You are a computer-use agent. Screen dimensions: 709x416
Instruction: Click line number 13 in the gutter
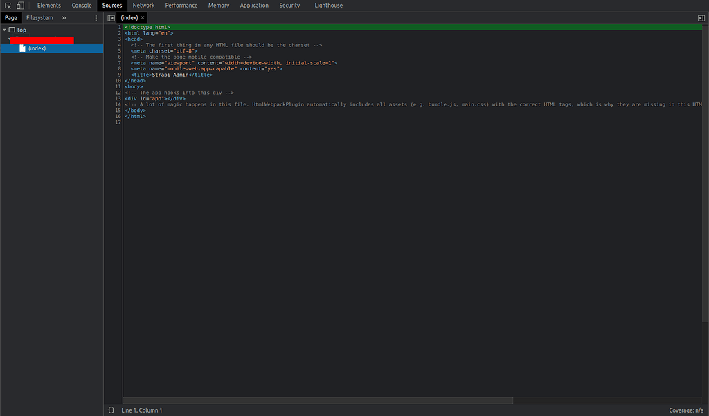[118, 98]
